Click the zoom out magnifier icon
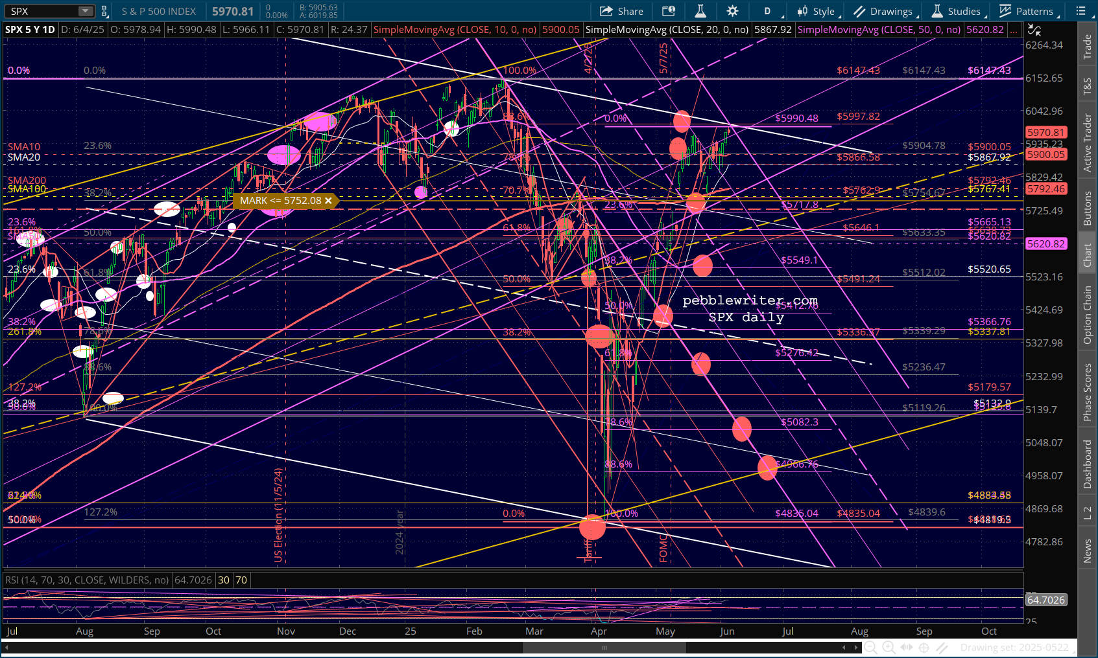The width and height of the screenshot is (1098, 658). coord(871,647)
